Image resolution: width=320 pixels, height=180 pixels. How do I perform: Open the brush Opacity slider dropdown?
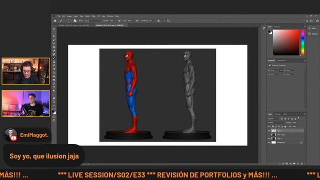pos(115,21)
